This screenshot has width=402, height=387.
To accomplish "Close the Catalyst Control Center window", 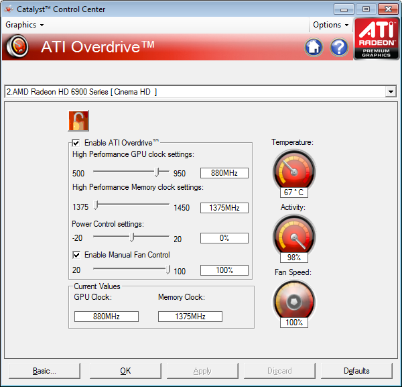I will click(388, 9).
